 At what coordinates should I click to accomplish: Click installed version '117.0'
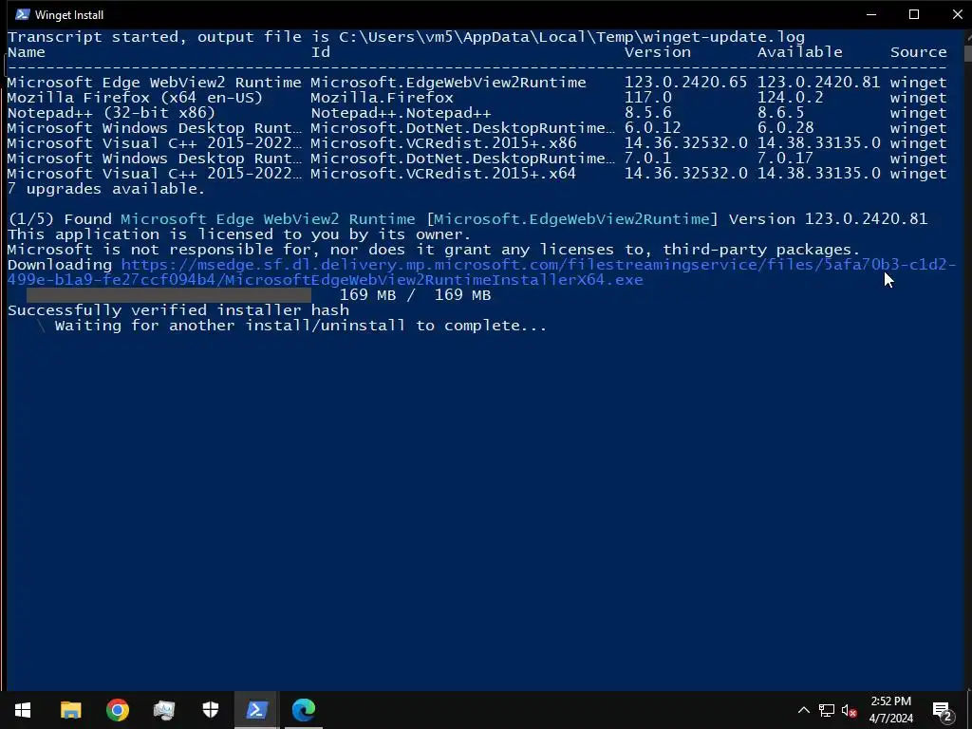(647, 98)
